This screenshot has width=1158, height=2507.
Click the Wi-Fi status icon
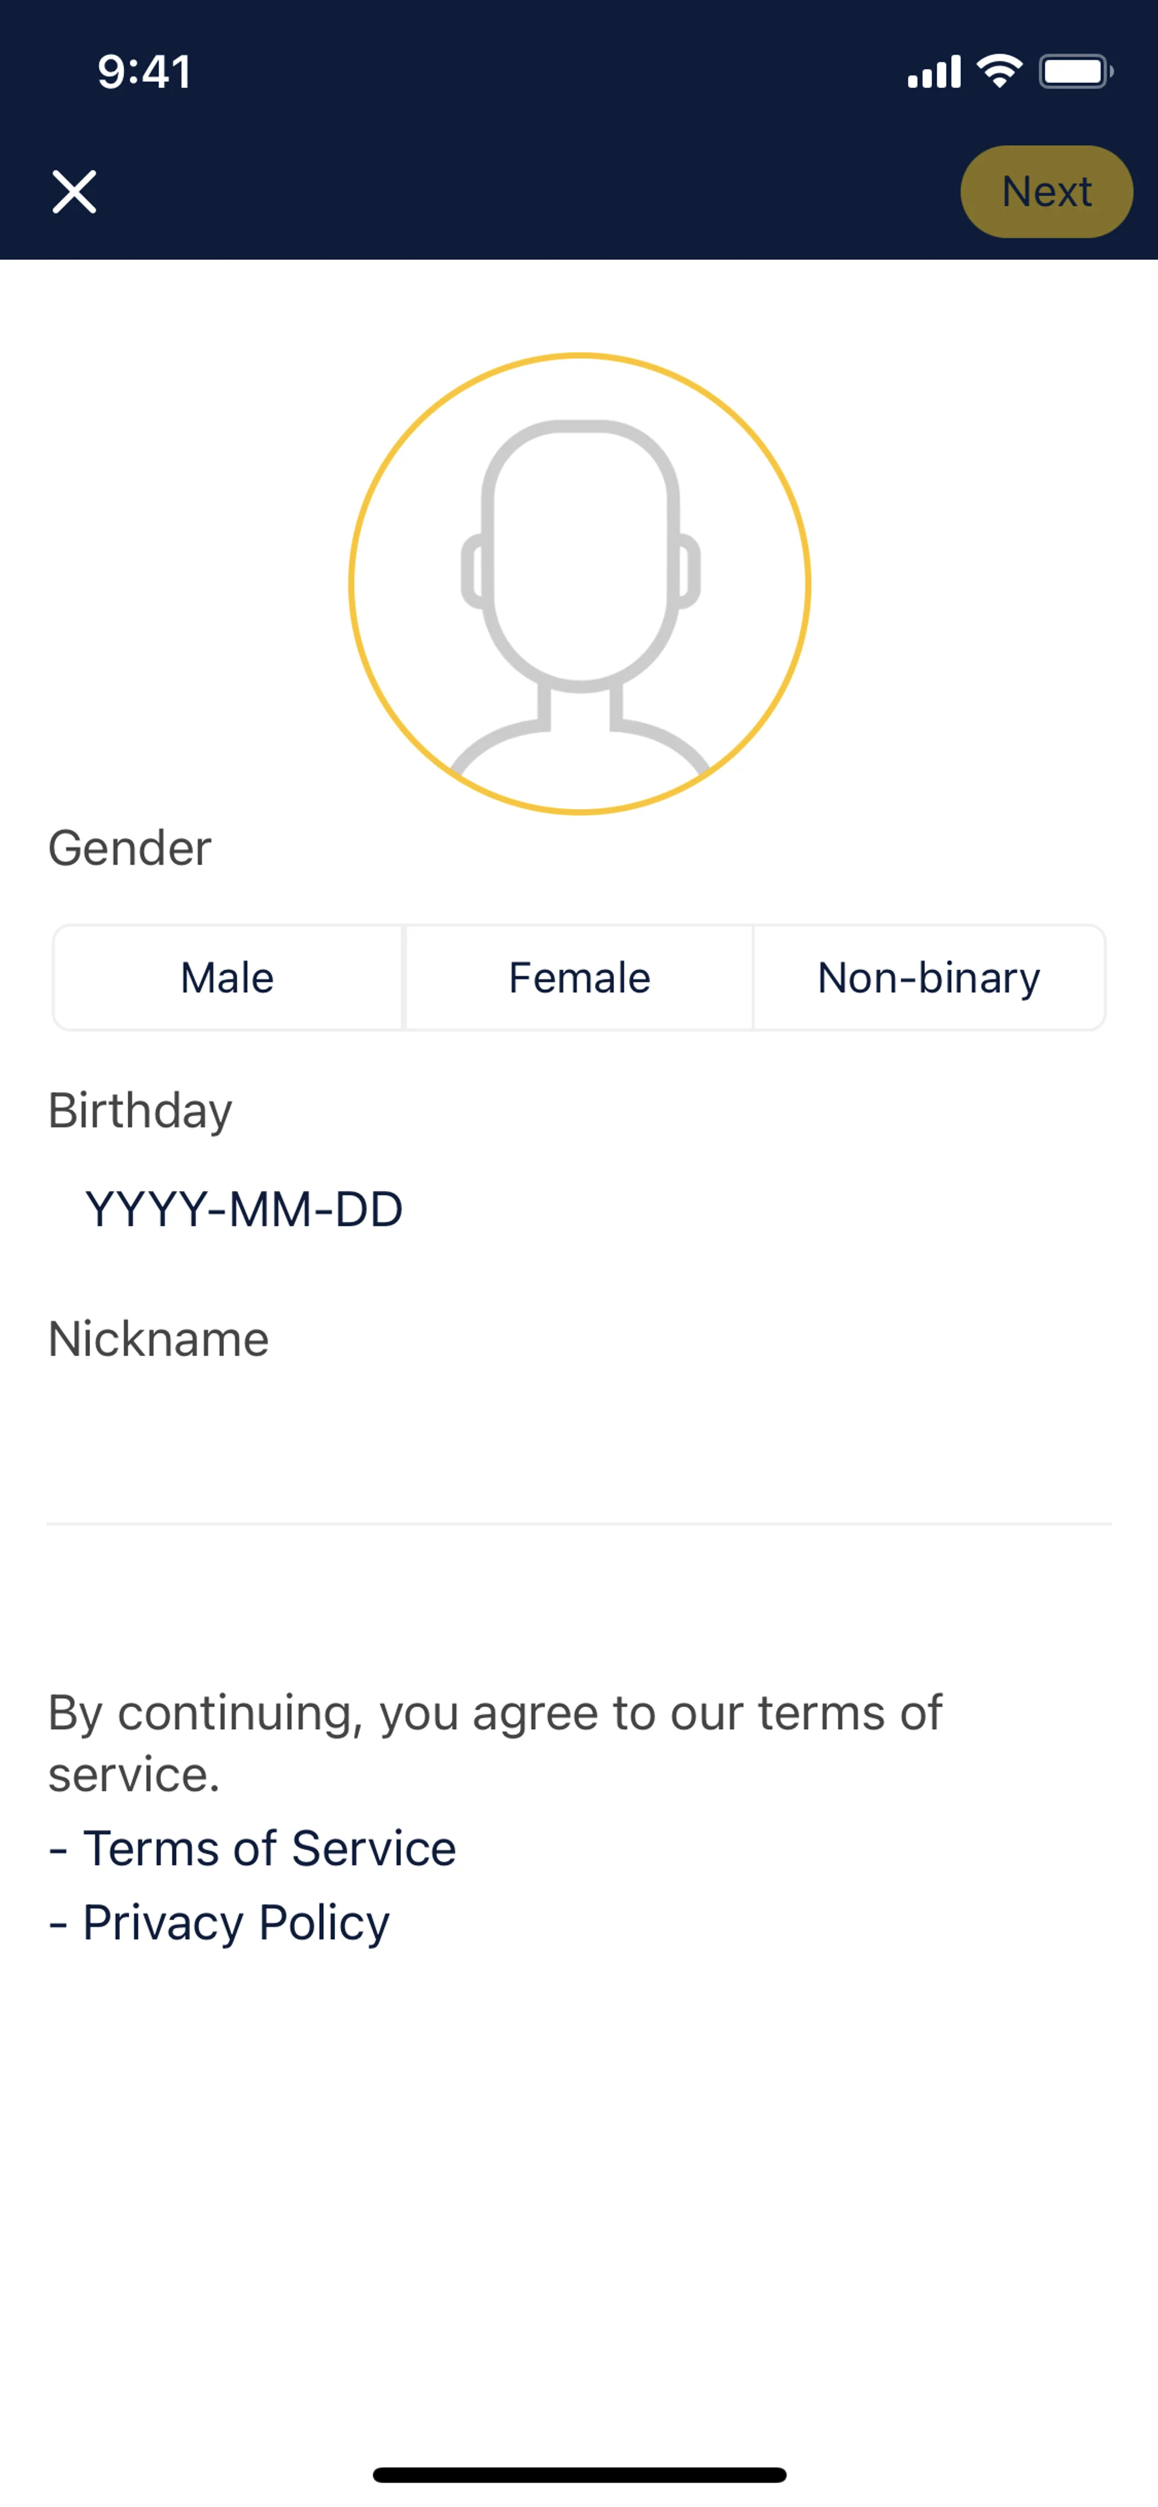[x=999, y=71]
